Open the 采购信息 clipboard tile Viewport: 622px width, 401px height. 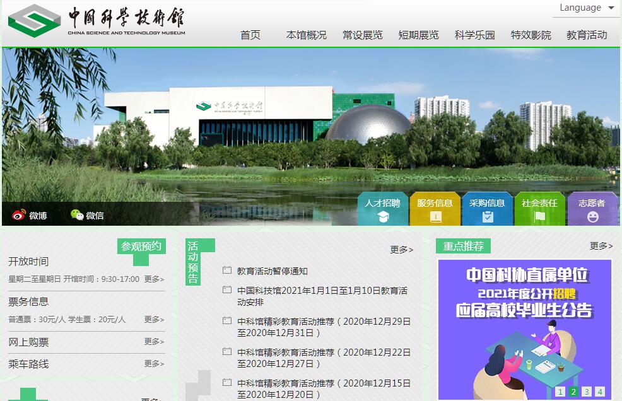[487, 209]
